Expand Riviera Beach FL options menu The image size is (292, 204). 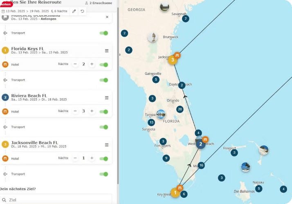coord(107,98)
